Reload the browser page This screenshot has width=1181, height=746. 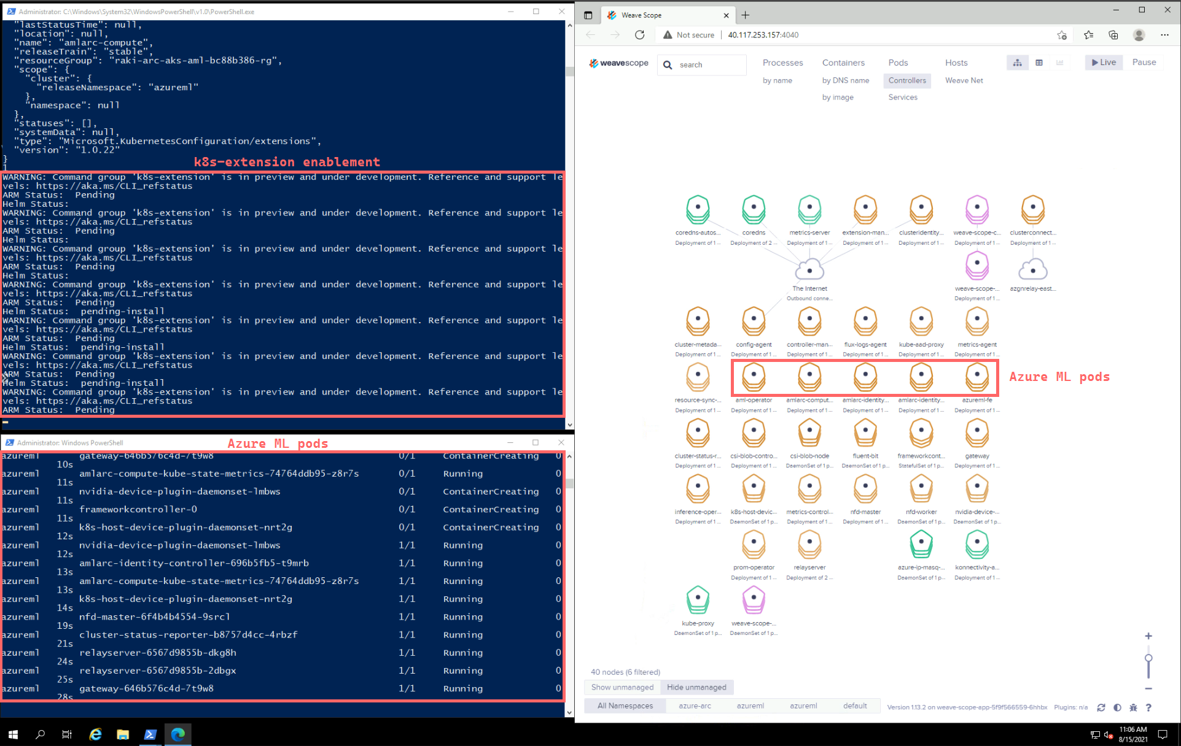(x=639, y=35)
